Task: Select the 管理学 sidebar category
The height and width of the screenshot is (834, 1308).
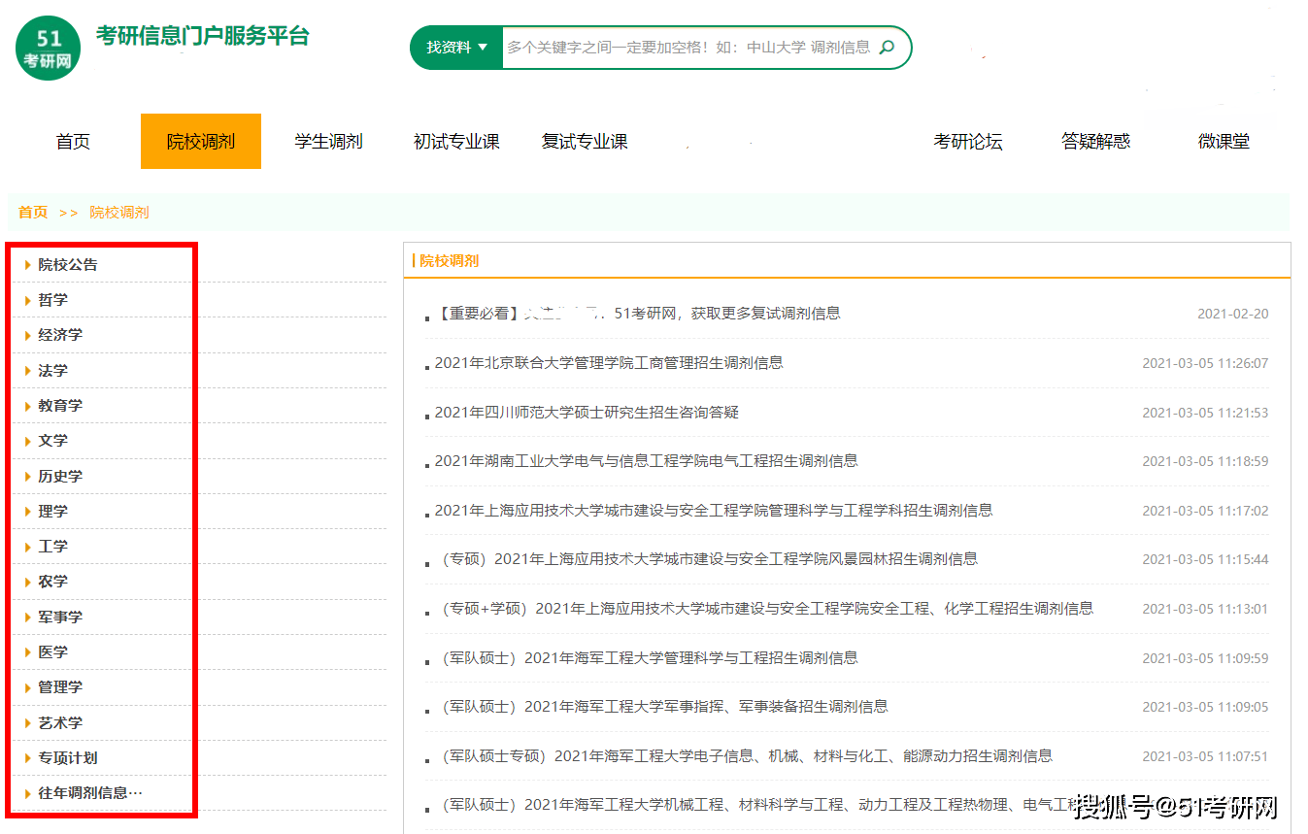Action: (59, 686)
